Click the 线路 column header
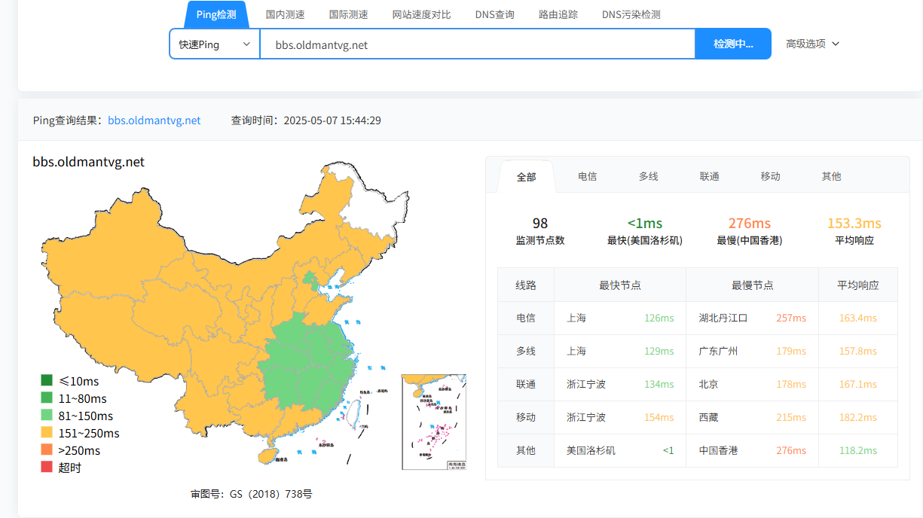The width and height of the screenshot is (923, 518). (x=526, y=285)
